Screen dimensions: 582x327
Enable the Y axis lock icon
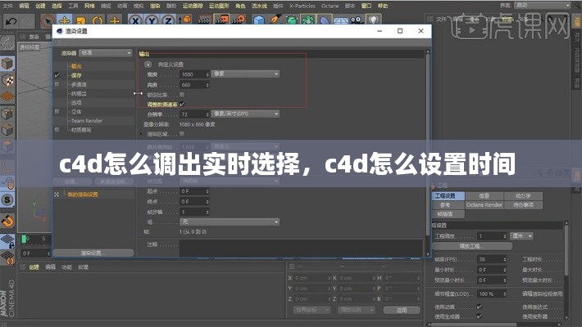point(153,19)
